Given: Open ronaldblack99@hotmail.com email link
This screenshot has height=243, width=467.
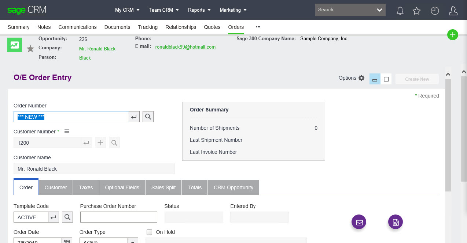Looking at the screenshot, I should (185, 47).
